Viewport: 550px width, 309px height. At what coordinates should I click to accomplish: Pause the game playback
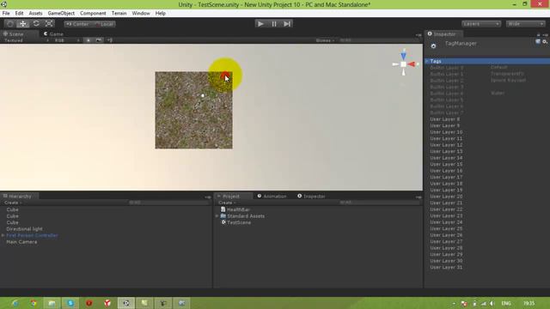tap(274, 24)
